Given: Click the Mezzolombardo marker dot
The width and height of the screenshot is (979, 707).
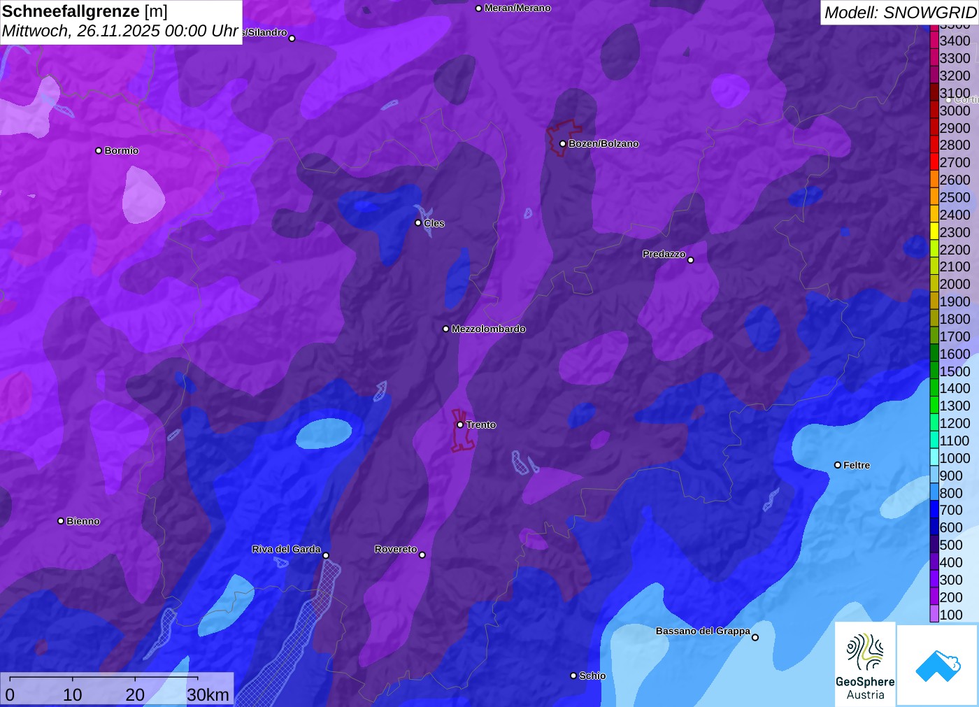Looking at the screenshot, I should pyautogui.click(x=446, y=329).
